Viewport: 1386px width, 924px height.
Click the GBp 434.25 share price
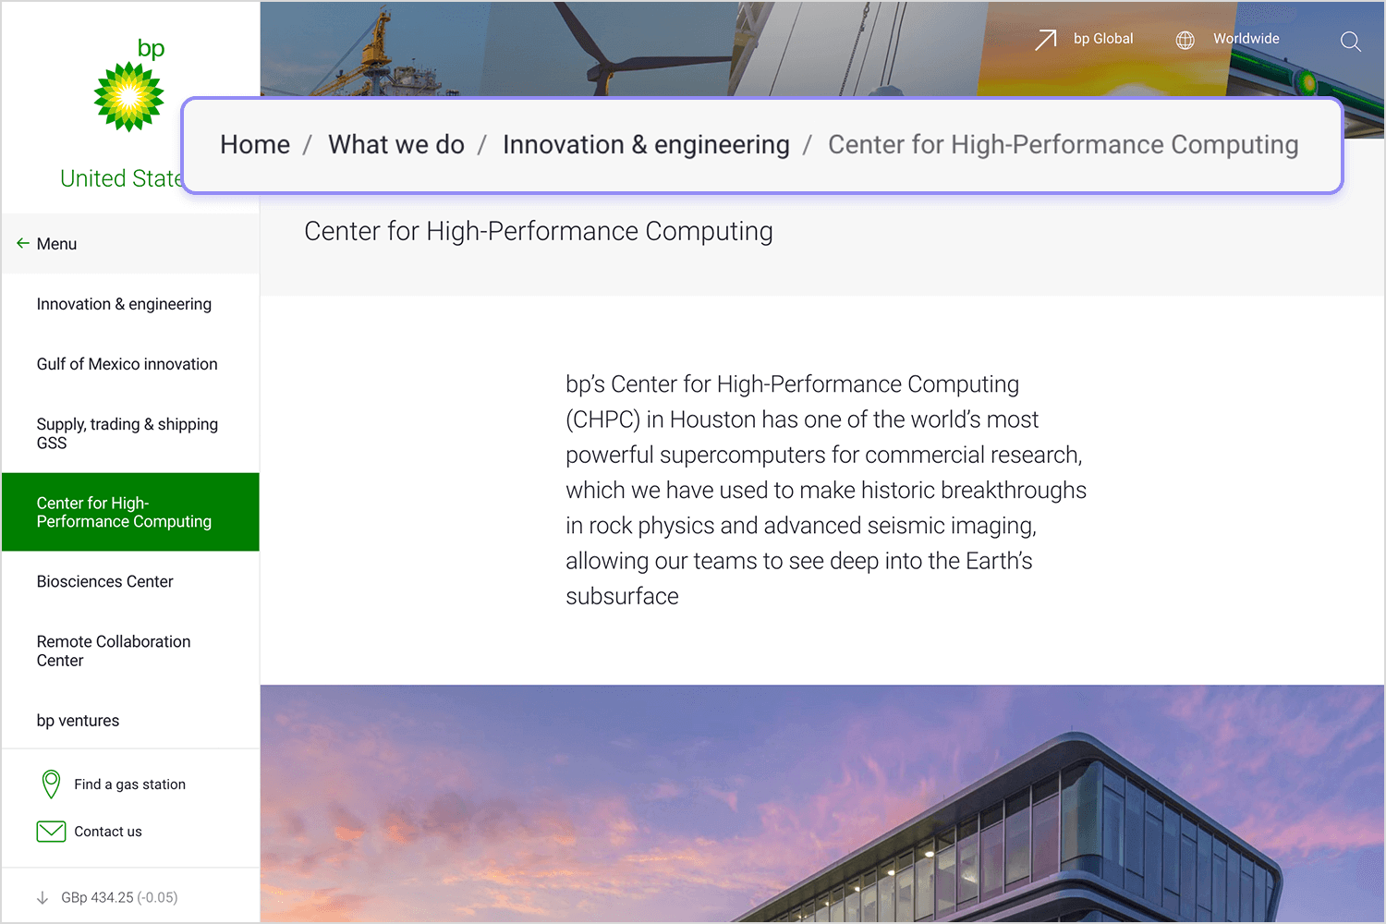click(119, 897)
